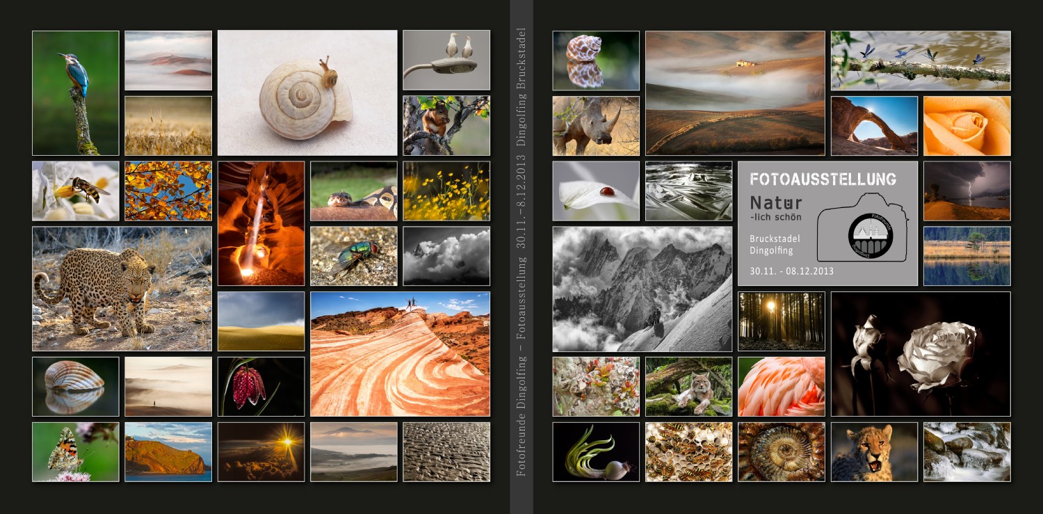Select the sunlit forest trees photo
The image size is (1043, 514).
click(782, 321)
